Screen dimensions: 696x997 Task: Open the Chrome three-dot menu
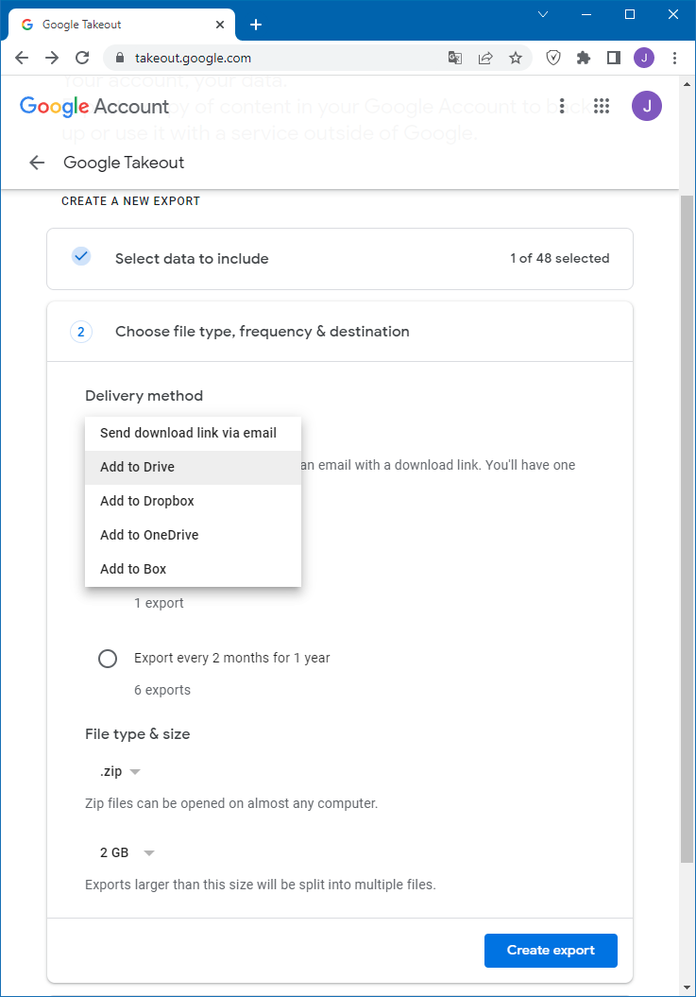point(674,58)
